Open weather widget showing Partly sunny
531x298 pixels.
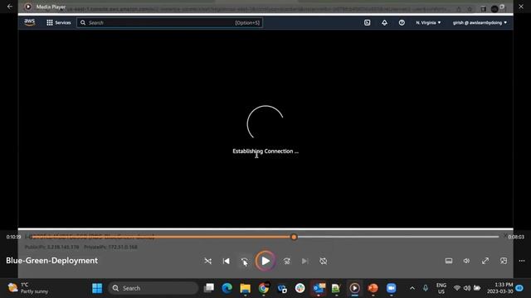28,288
